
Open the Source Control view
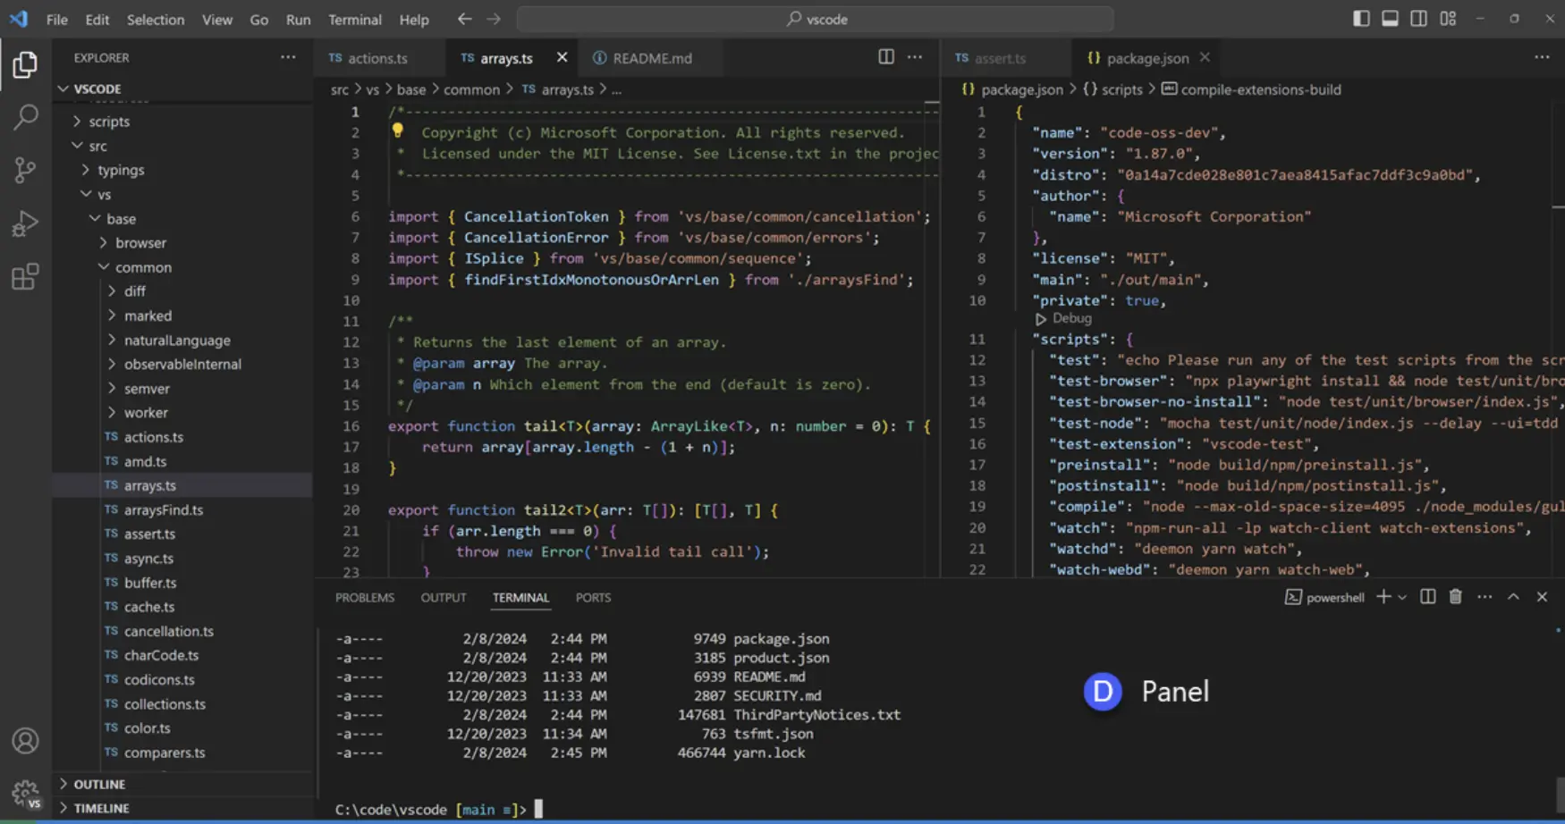[26, 170]
